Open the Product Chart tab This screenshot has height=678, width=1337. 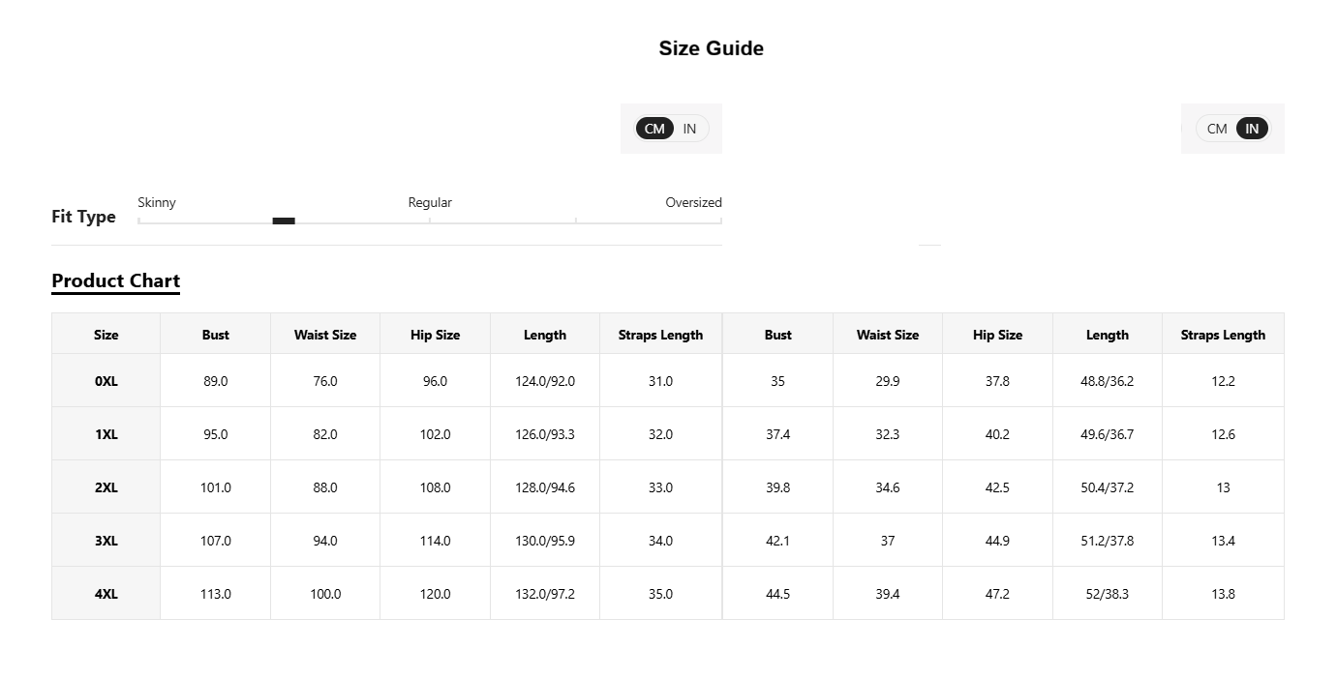(x=115, y=281)
